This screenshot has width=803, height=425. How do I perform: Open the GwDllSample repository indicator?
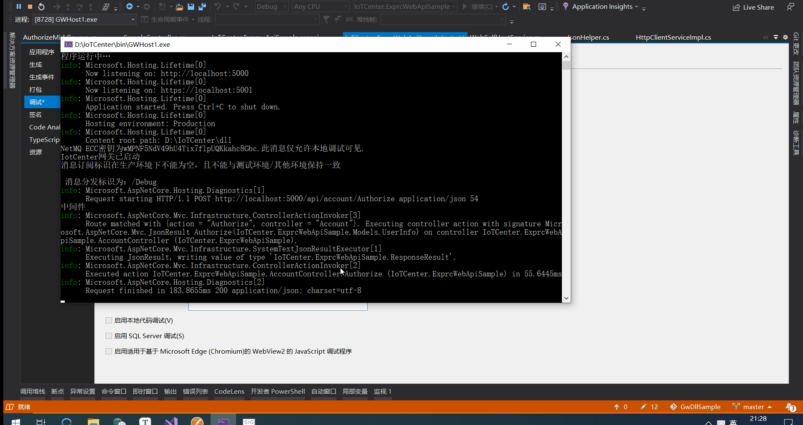click(695, 407)
